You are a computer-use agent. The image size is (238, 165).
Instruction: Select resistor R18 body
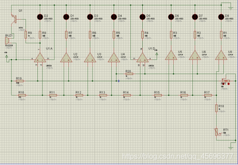[217, 108]
